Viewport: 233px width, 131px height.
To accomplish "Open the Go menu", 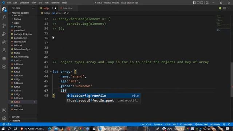I will coord(40,3).
